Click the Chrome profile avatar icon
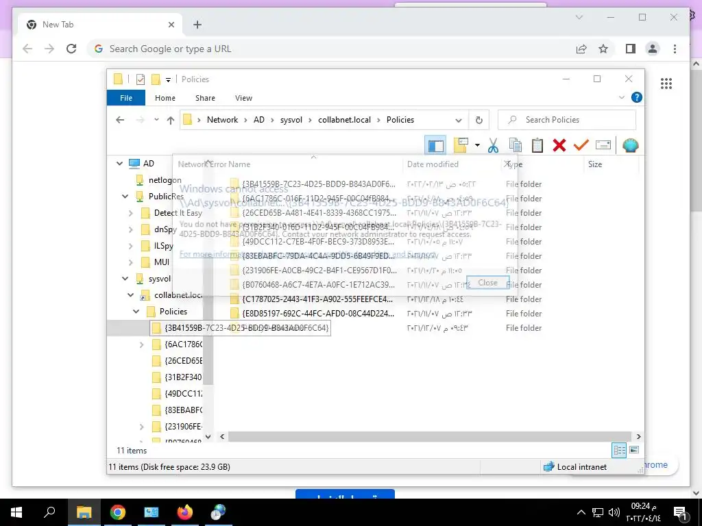This screenshot has height=526, width=702. click(653, 49)
